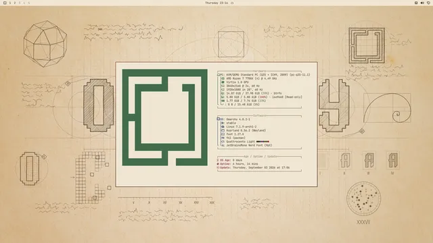
Task: Click the 'Linux 7.1.9-arch1-2' kernel text
Action: pos(242,127)
